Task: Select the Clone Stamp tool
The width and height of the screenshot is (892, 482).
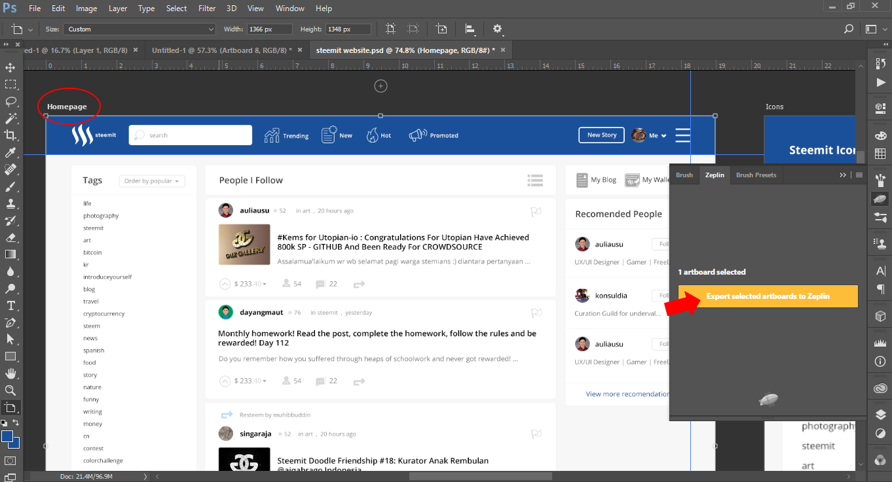Action: (10, 203)
